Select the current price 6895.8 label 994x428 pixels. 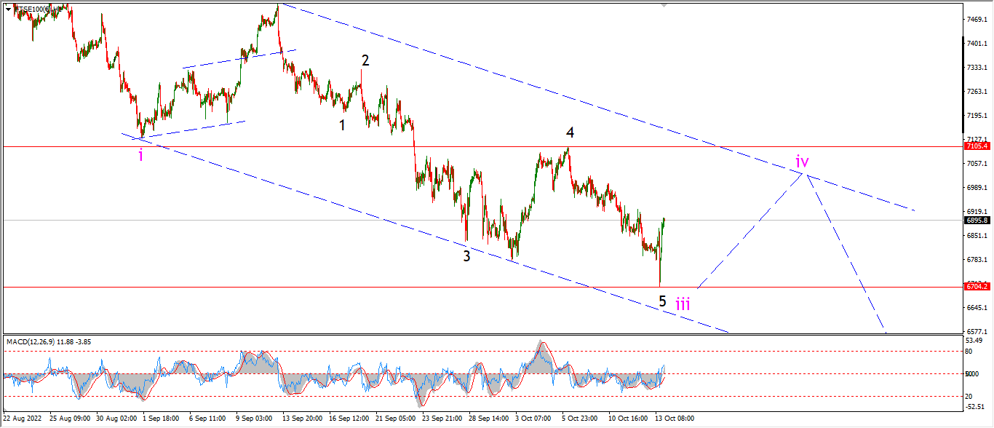tap(976, 220)
